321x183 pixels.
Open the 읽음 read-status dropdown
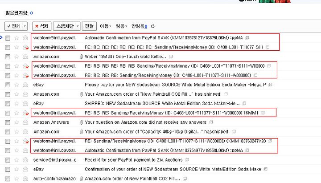[122, 26]
